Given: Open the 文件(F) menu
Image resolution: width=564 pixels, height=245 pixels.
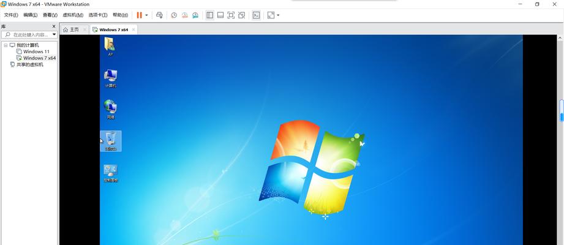Looking at the screenshot, I should (x=11, y=15).
